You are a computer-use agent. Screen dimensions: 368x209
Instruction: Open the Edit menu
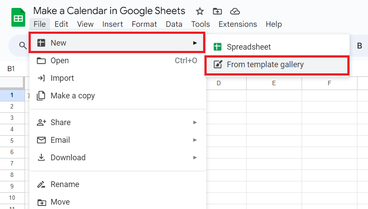[61, 24]
